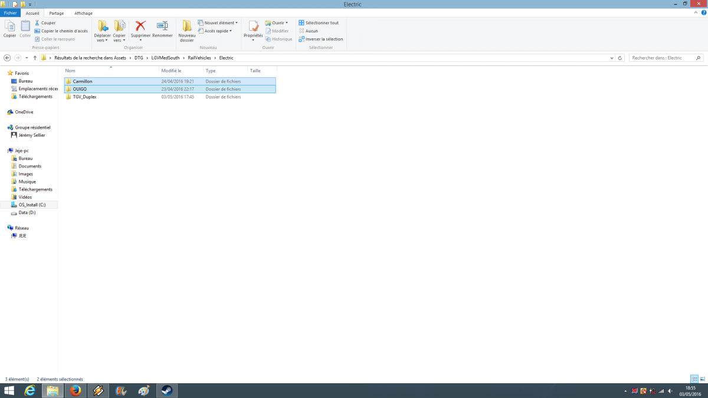Sort by the Modifié le column header
This screenshot has height=398, width=708.
tap(181, 70)
